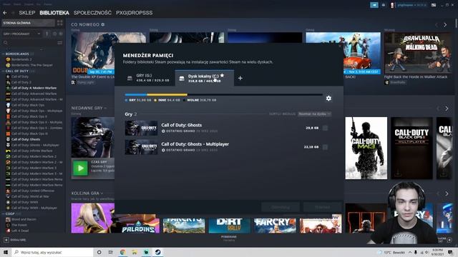Open the BIBLIOTEKA menu
Image resolution: width=458 pixels, height=257 pixels.
pyautogui.click(x=54, y=13)
